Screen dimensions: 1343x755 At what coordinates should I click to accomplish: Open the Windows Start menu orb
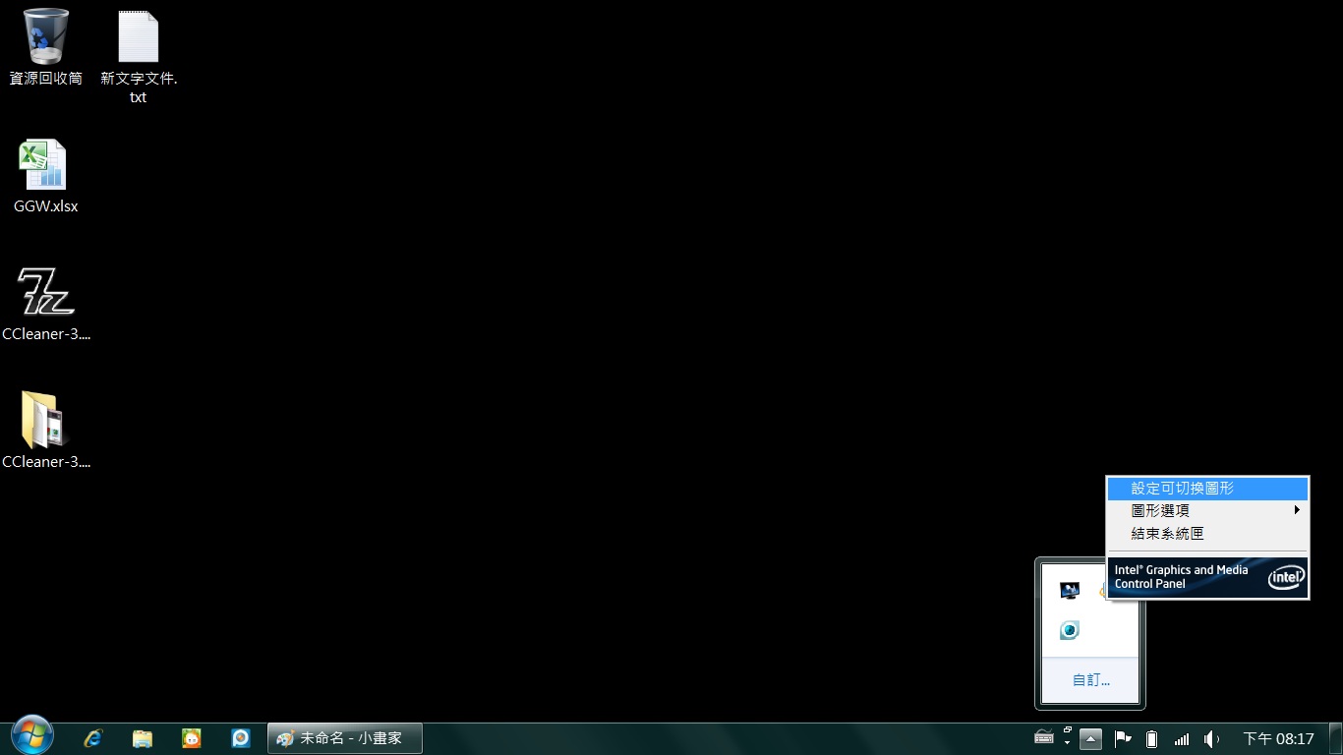31,736
